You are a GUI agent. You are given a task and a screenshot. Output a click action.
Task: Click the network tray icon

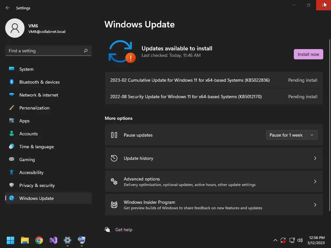[x=292, y=240]
